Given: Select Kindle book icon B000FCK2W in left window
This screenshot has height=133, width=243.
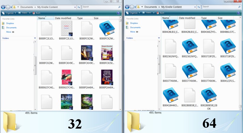Looking at the screenshot, I should [107, 28].
